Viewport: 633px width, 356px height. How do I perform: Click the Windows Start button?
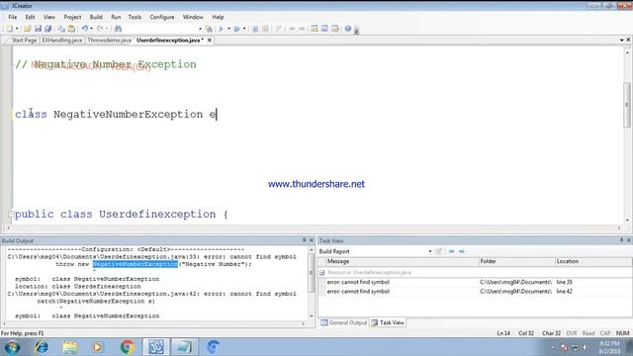click(x=12, y=347)
